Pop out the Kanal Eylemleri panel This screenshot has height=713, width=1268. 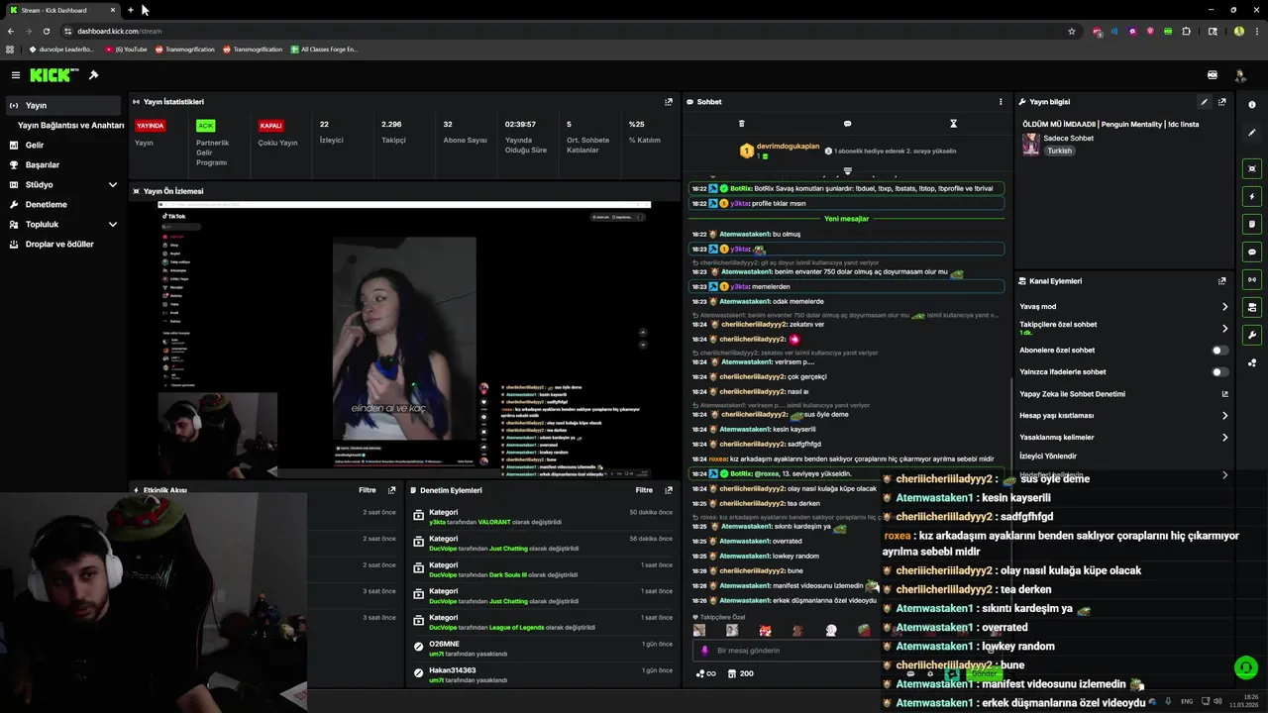point(1222,281)
